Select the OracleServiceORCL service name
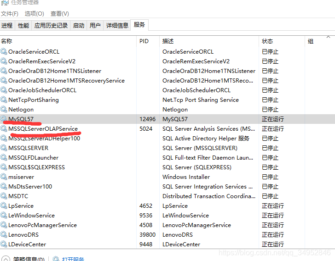This screenshot has height=261, width=335. [34, 52]
